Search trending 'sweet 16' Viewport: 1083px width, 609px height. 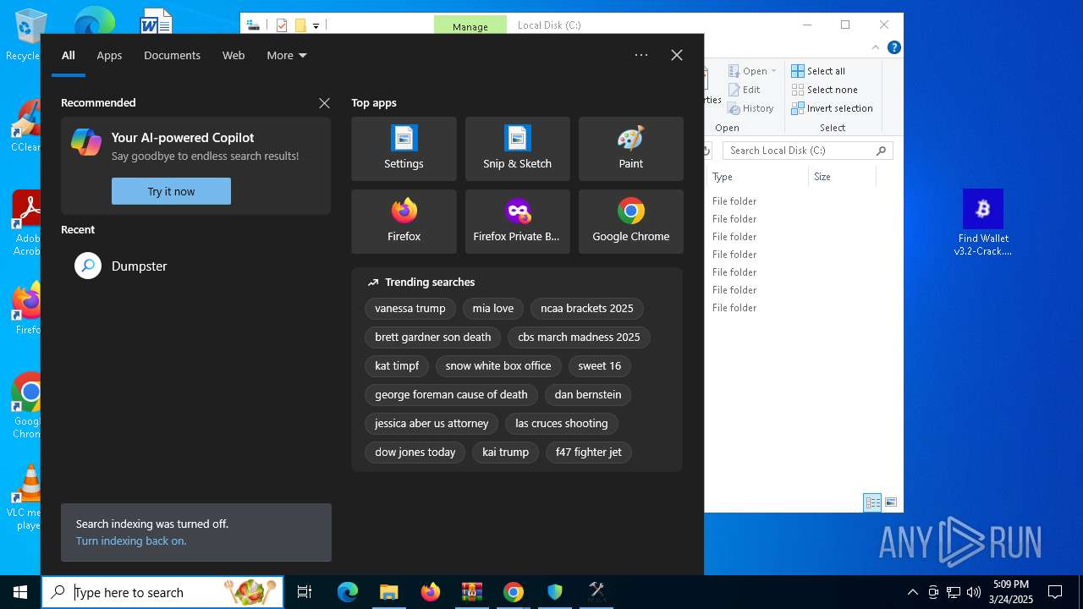pyautogui.click(x=600, y=365)
